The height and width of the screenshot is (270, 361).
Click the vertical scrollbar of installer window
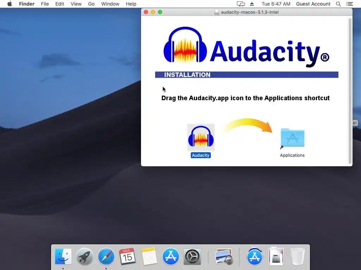(350, 91)
